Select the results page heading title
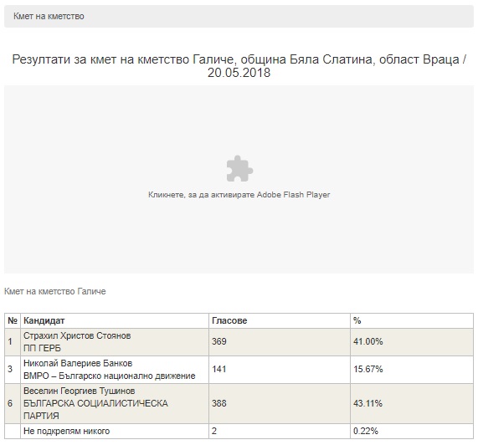Viewport: 478px width, 445px height. [239, 66]
